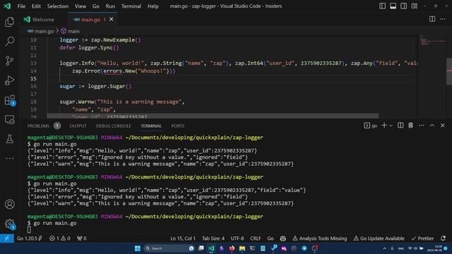Click the editor minimap

pos(432,77)
